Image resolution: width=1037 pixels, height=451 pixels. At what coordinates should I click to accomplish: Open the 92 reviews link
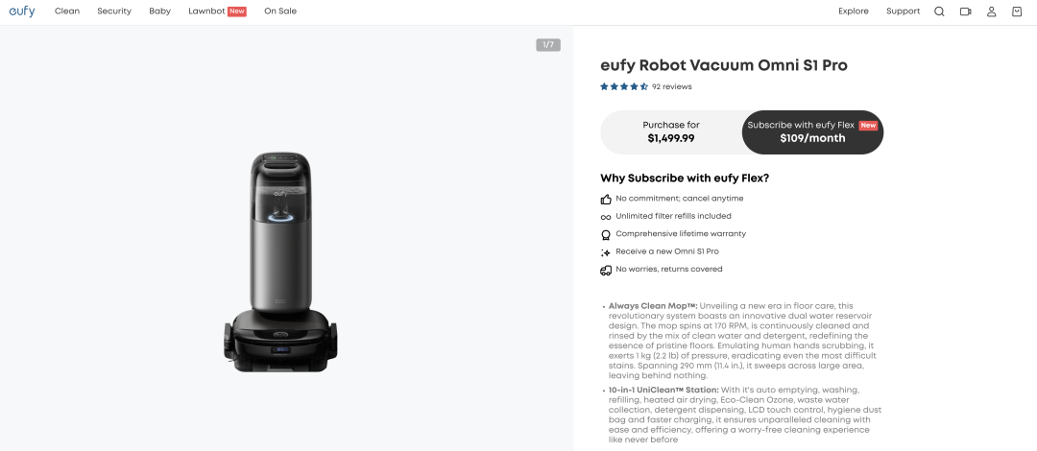[671, 86]
